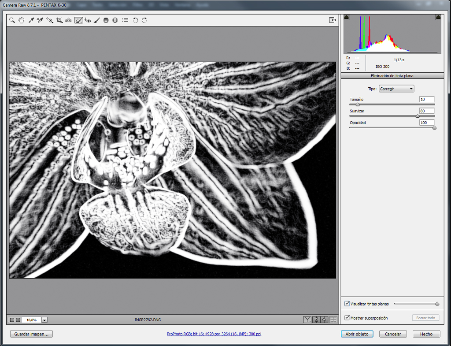Toggle the highlight clipping warning triangle

pos(438,17)
